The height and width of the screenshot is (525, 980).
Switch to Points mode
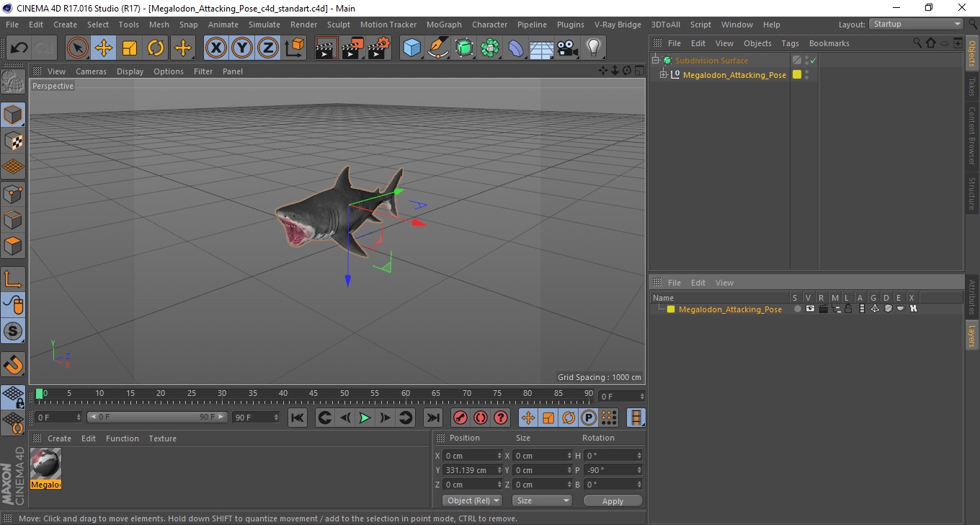(13, 193)
